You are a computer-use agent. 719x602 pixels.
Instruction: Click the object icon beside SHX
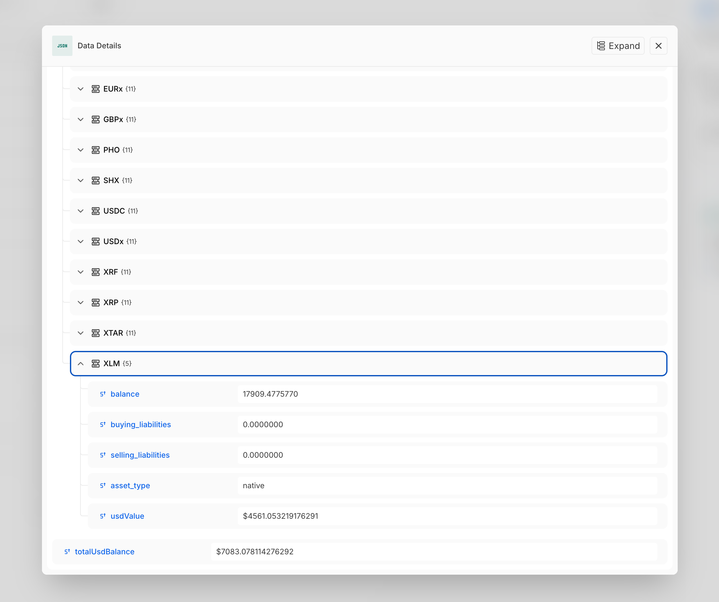96,181
